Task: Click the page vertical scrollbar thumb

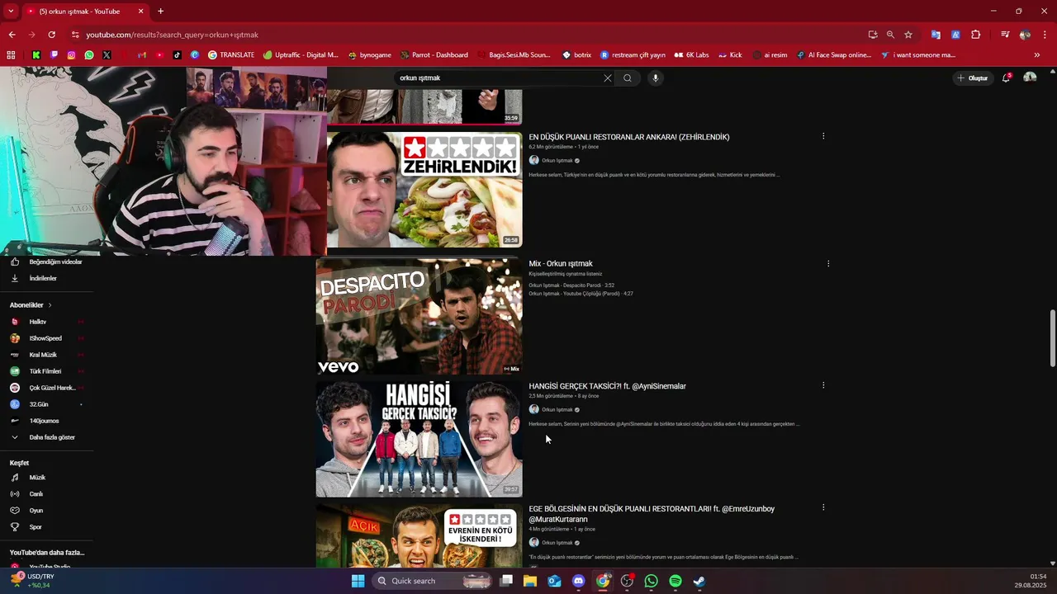Action: (x=1052, y=338)
